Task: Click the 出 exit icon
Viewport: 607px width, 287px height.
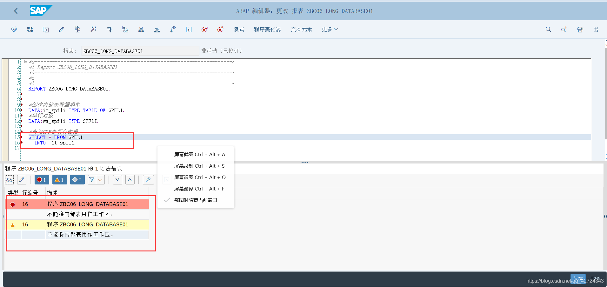Action: pyautogui.click(x=596, y=30)
